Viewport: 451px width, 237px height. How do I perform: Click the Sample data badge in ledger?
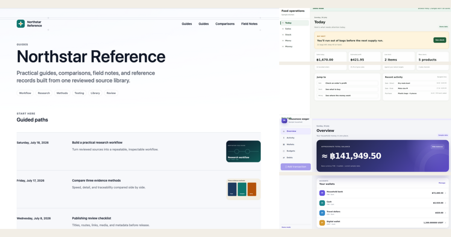tap(443, 135)
